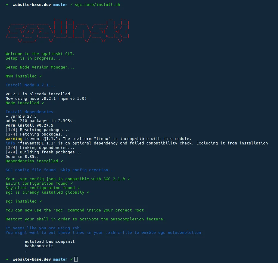This screenshot has height=263, width=278.
Task: Click the yellow "warning" label in yarn output
Action: 14,139
